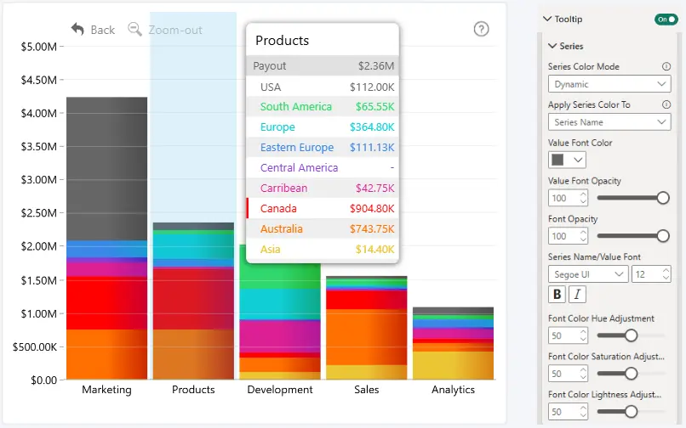Click the Back button label
The width and height of the screenshot is (686, 428).
[102, 30]
